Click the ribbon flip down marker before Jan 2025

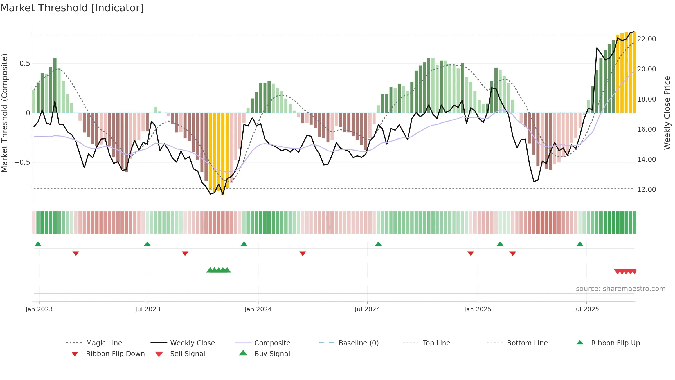pyautogui.click(x=471, y=254)
